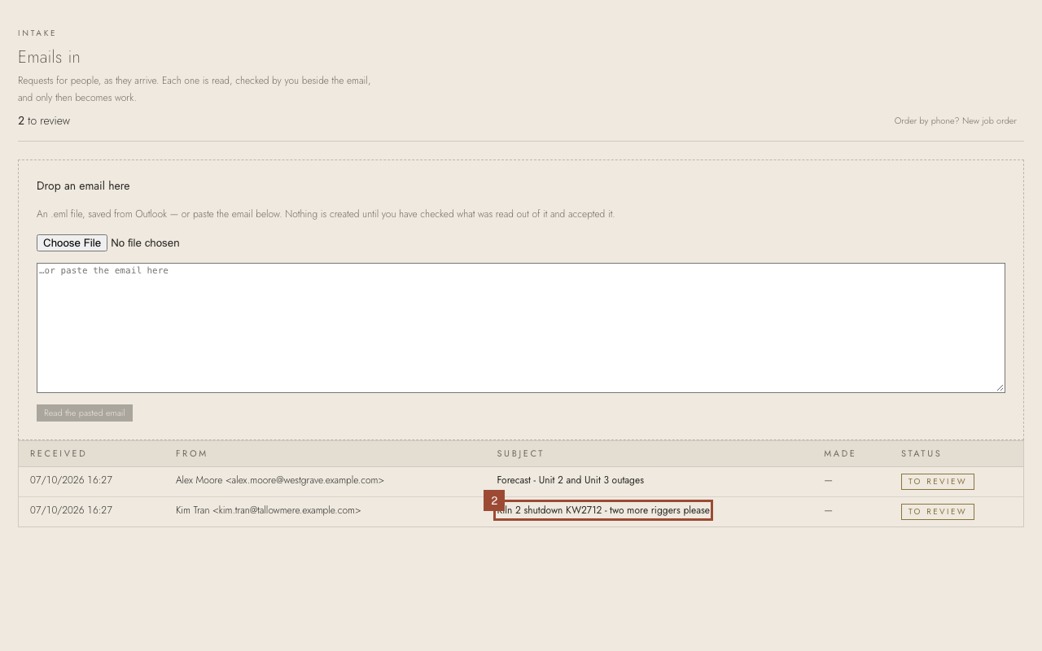Click the RECEIVED column header
This screenshot has height=651, width=1042.
(58, 453)
